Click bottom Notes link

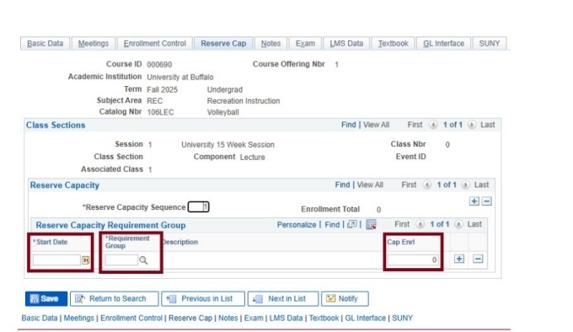click(x=228, y=319)
